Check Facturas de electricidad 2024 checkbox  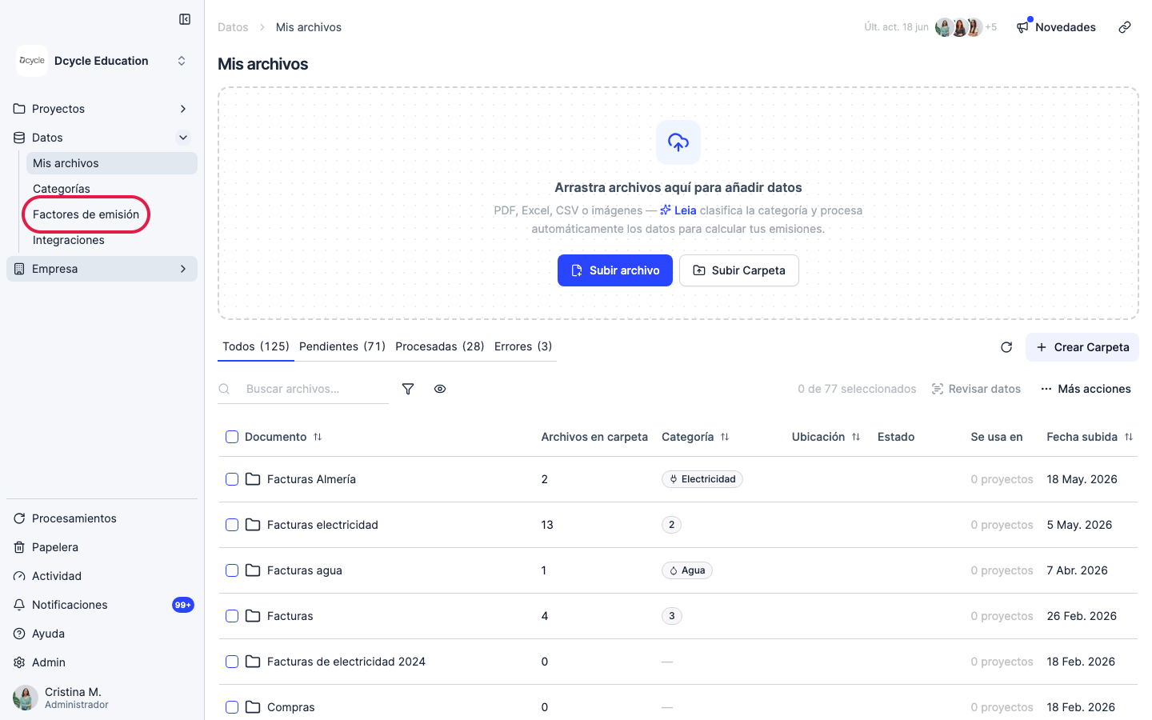point(232,662)
